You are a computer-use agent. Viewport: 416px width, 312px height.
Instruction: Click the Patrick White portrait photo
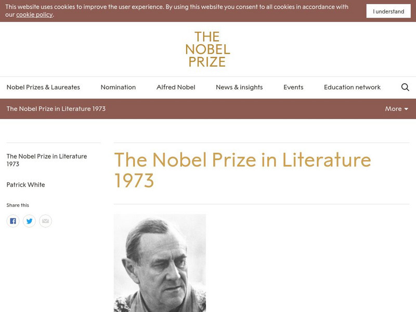click(x=160, y=263)
